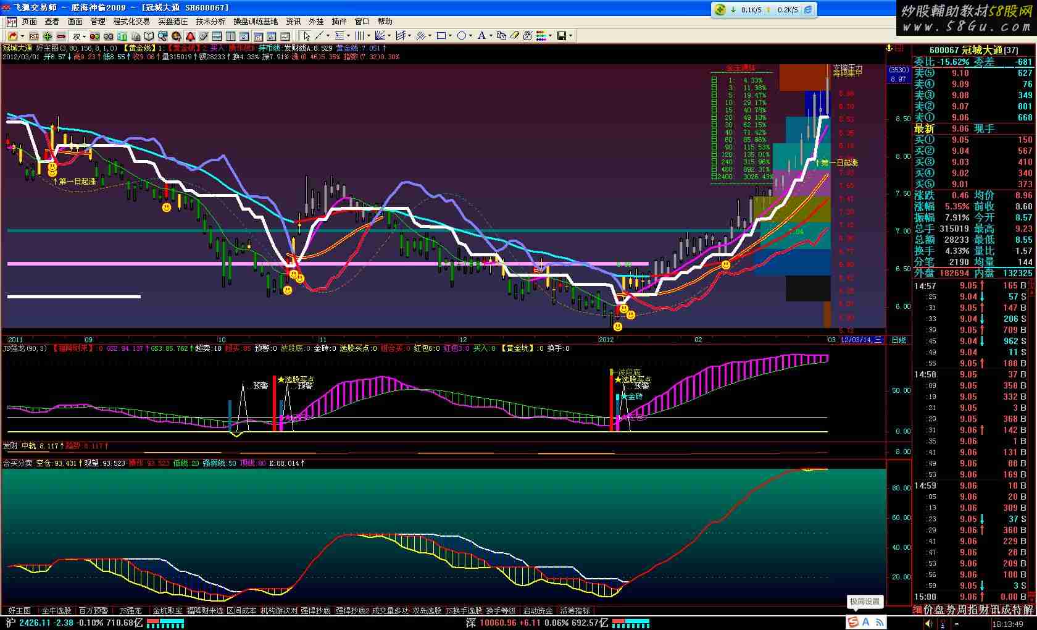Select the arrow pointer cursor tool
This screenshot has width=1037, height=630.
pos(307,36)
